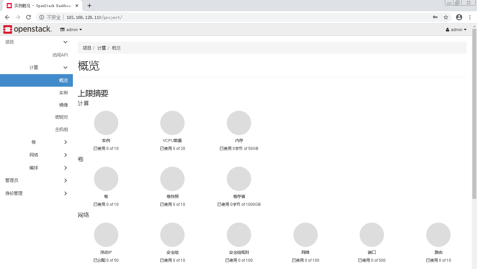Screen dimensions: 477x269
Task: Click the 实例 usage pie chart
Action: point(106,123)
